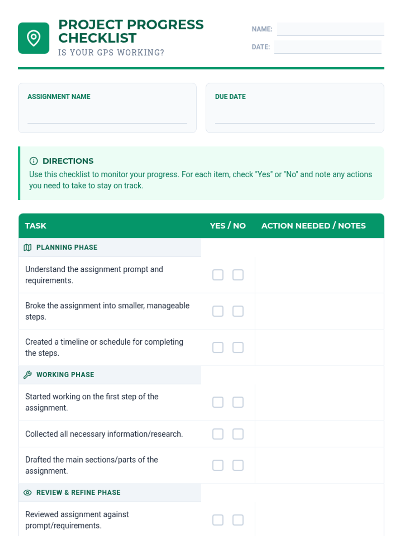Screen dimensions: 402x536
Task: Click the green location pin logo
Action: pyautogui.click(x=33, y=38)
